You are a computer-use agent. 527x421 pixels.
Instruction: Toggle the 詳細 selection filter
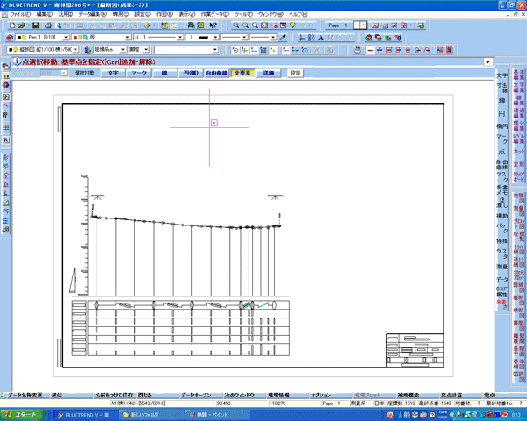pyautogui.click(x=268, y=73)
